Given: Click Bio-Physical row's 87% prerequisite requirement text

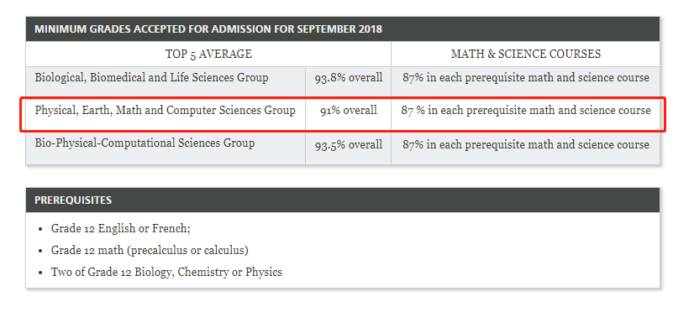Looking at the screenshot, I should (x=526, y=144).
